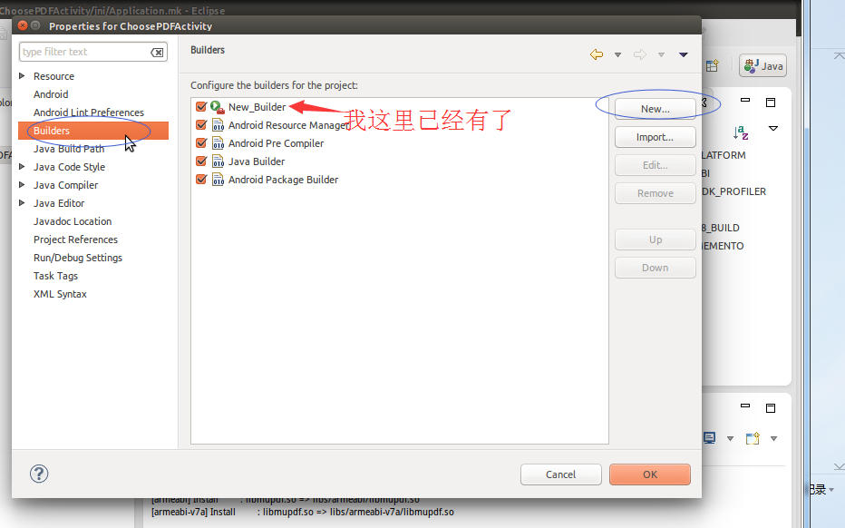
Task: Select Android in the properties tree
Action: [x=51, y=94]
